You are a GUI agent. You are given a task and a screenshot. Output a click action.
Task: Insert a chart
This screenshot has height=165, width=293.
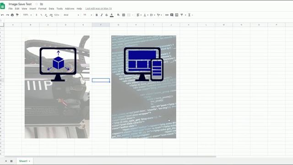[x=177, y=15]
